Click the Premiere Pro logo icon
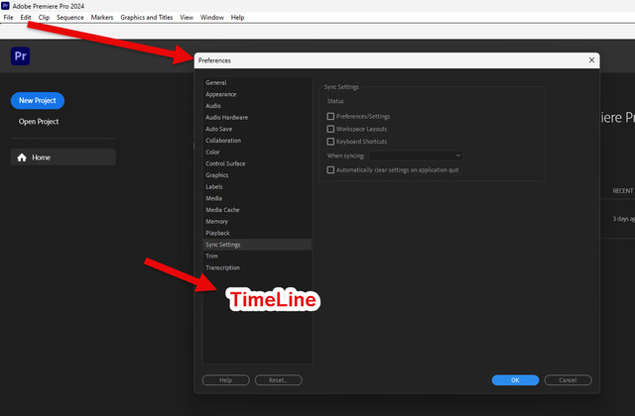 (20, 55)
